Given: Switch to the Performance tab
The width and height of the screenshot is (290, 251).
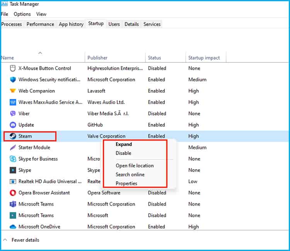Looking at the screenshot, I should (40, 24).
